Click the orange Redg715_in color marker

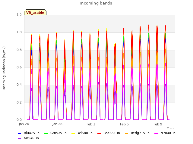[x=126, y=133]
